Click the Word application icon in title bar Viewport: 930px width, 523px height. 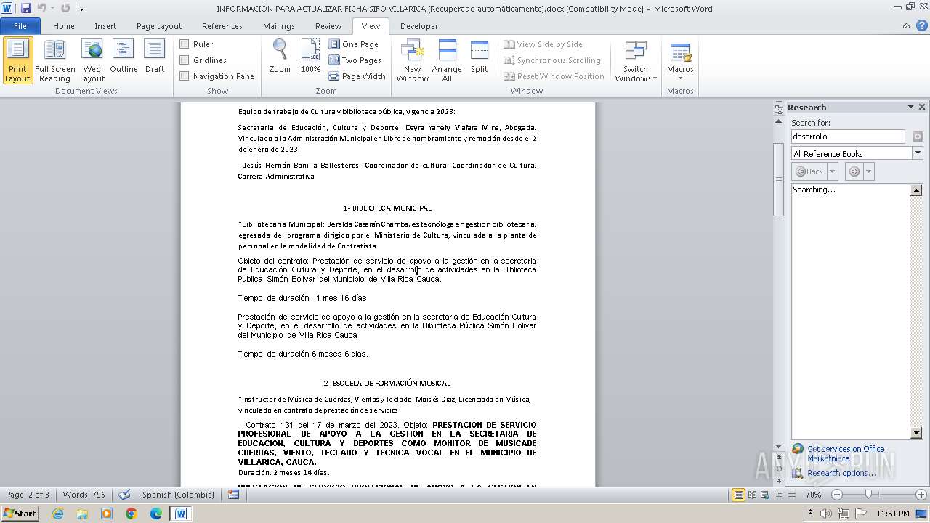click(x=7, y=8)
